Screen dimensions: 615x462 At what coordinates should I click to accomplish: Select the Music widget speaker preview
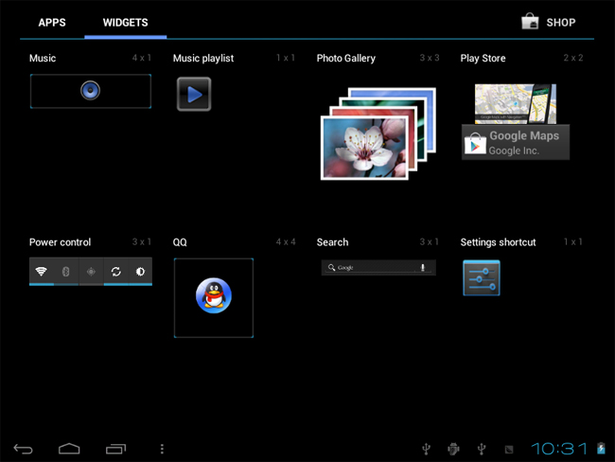(x=91, y=91)
